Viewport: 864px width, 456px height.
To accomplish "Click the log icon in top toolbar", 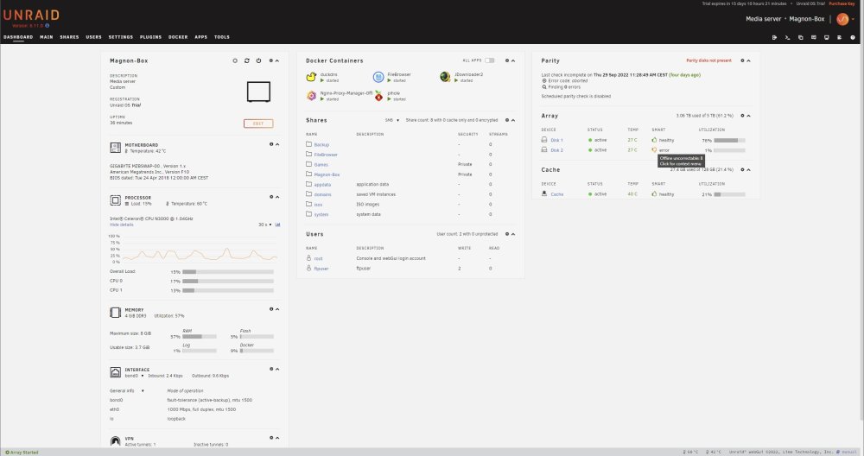I will (839, 37).
